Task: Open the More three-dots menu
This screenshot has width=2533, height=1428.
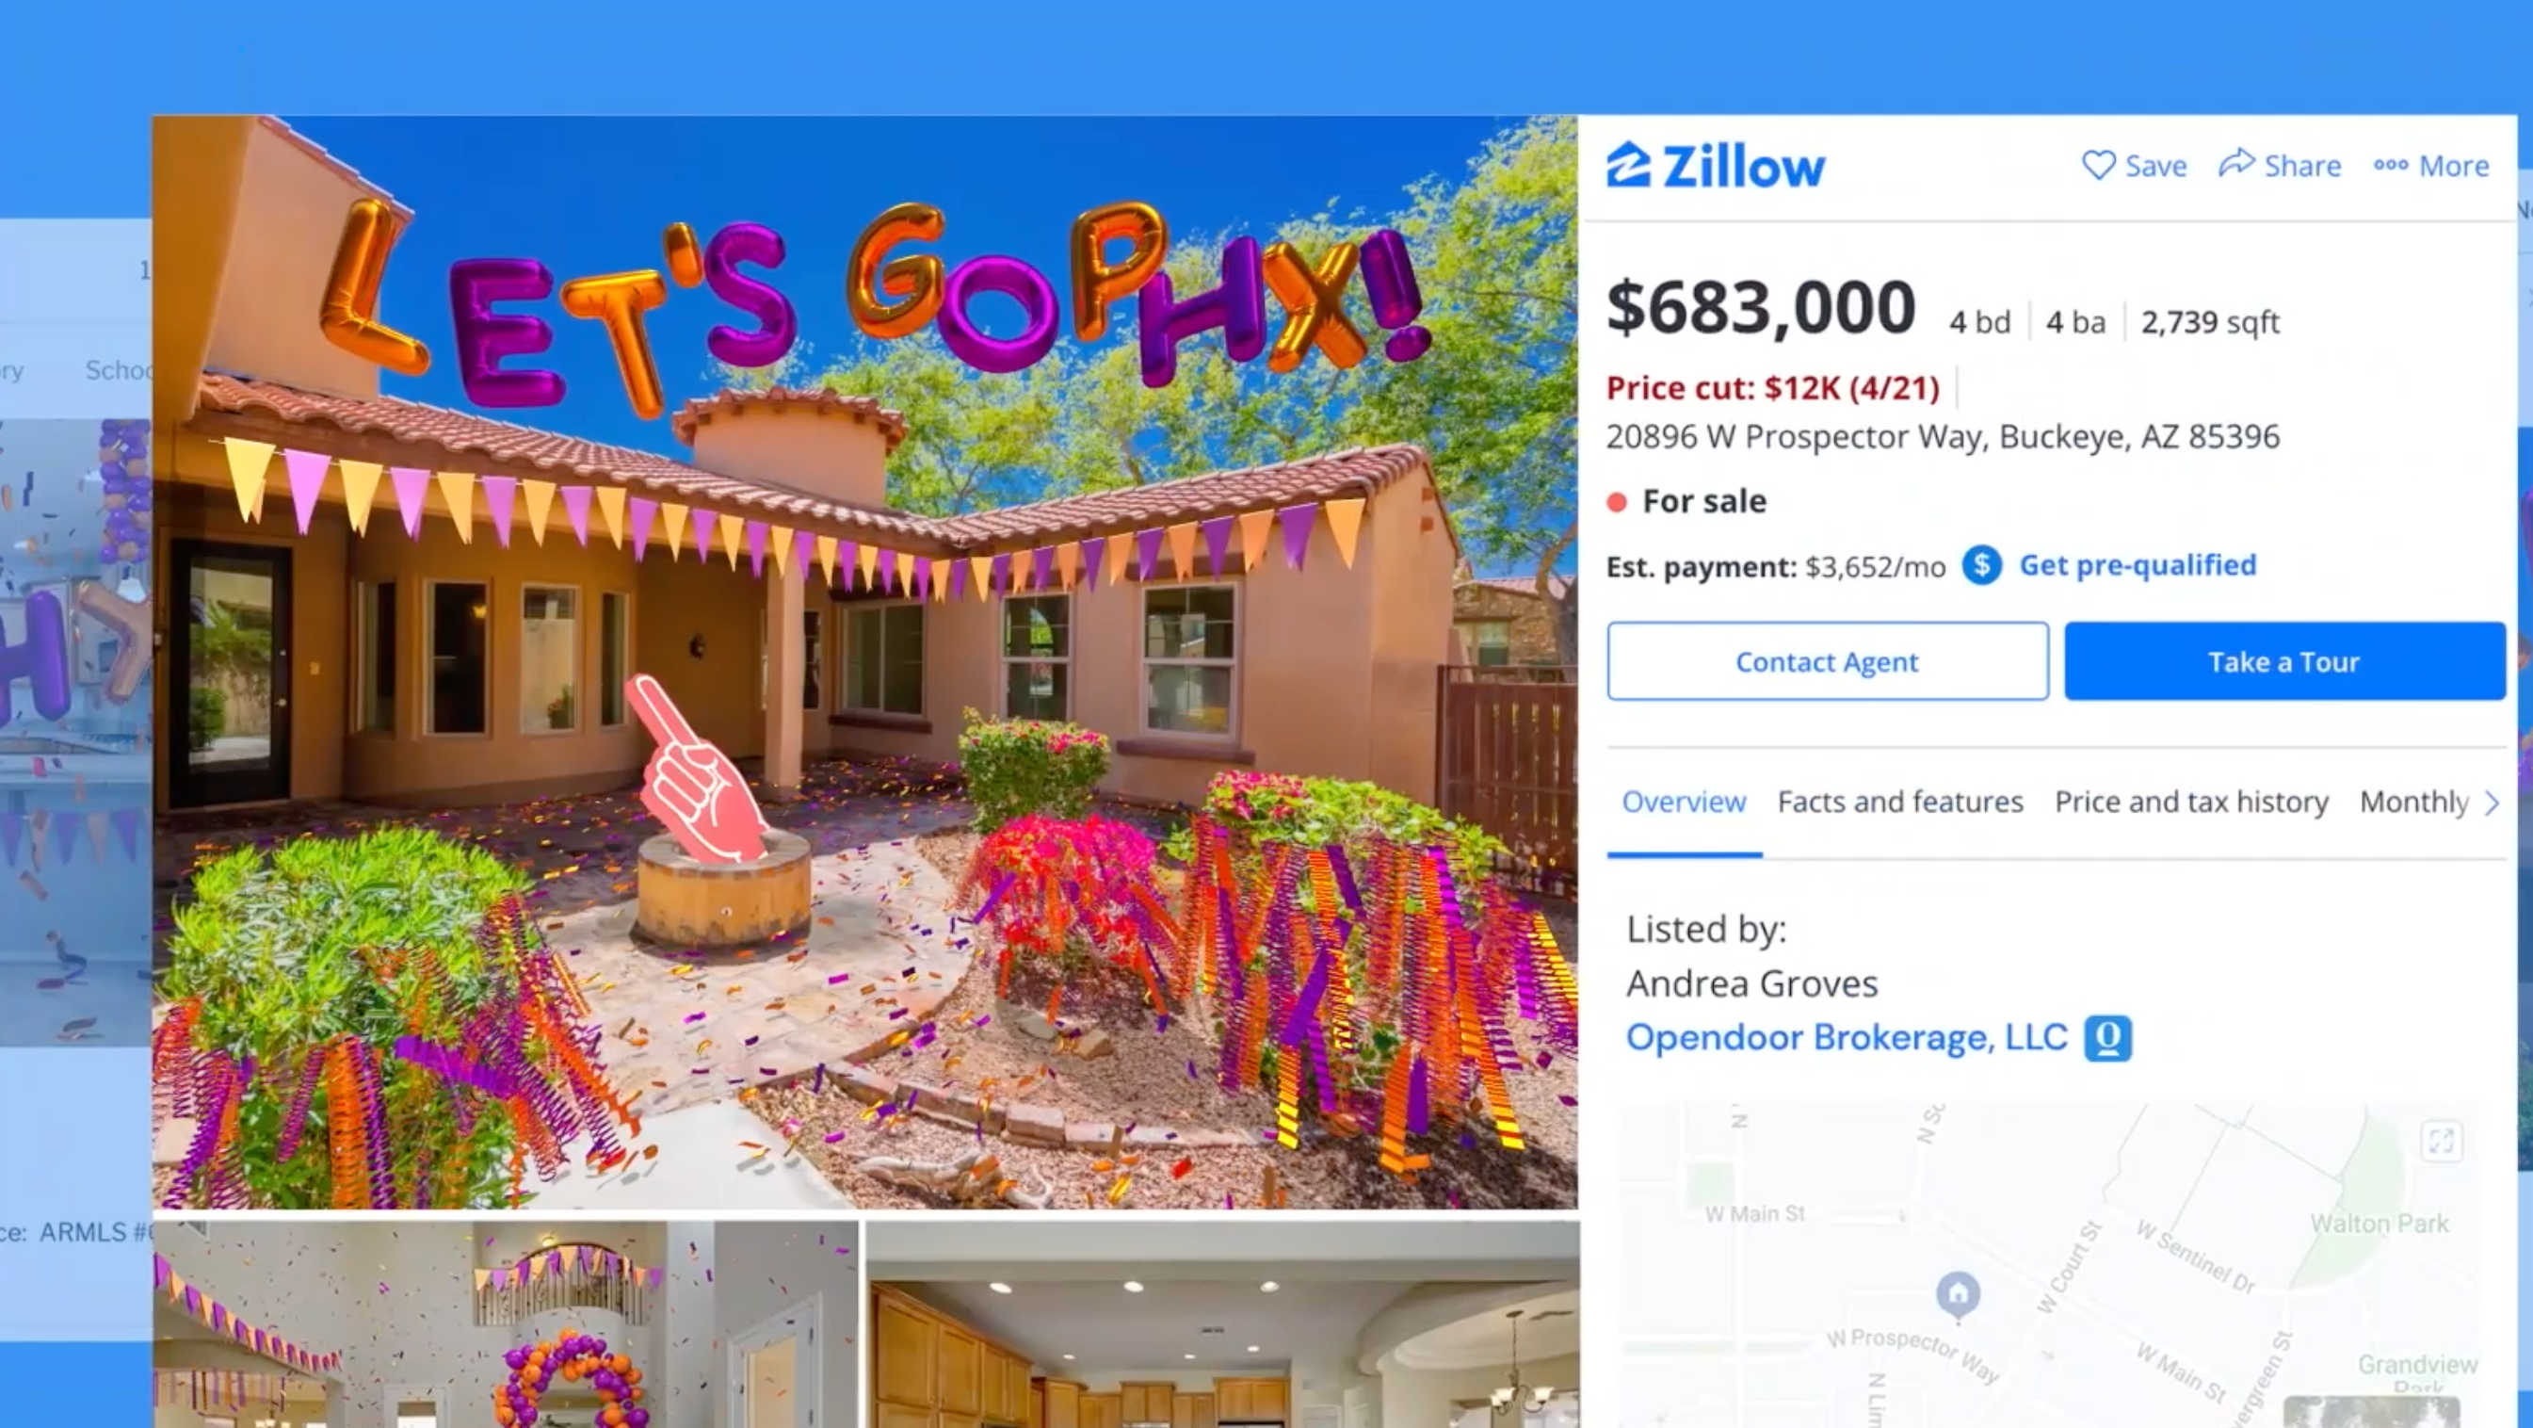Action: (2430, 165)
